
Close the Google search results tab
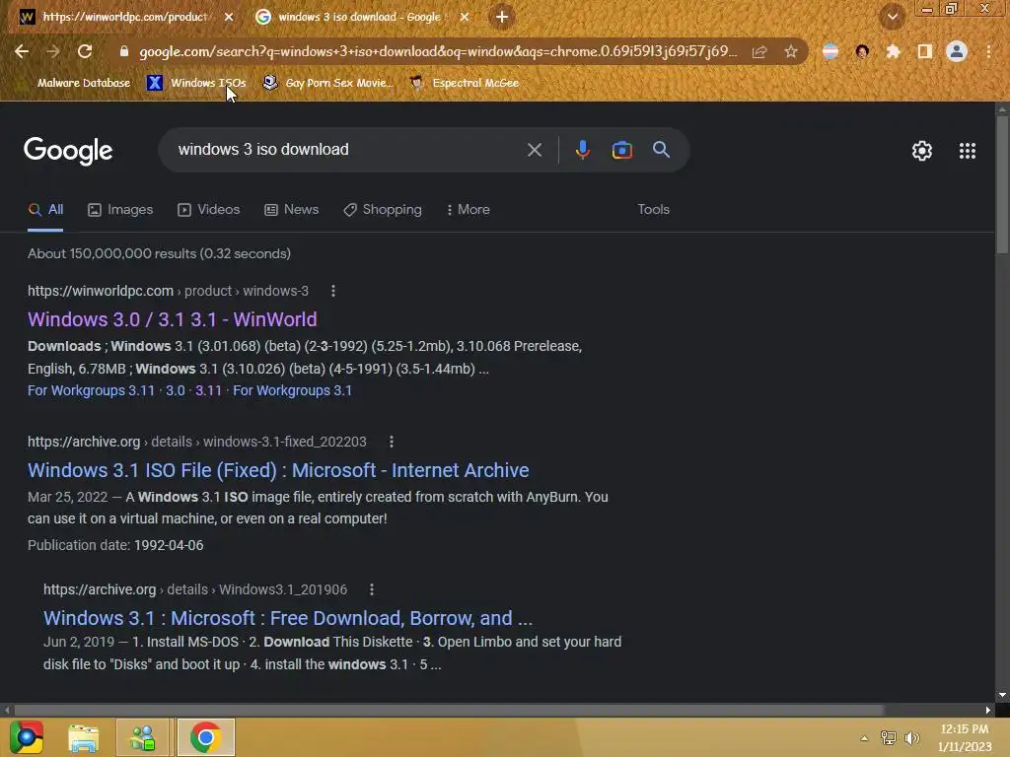click(465, 17)
